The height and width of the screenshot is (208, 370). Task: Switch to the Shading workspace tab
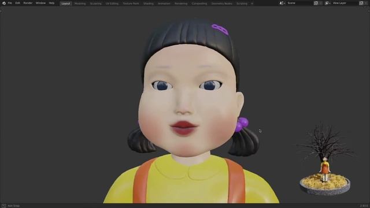149,3
